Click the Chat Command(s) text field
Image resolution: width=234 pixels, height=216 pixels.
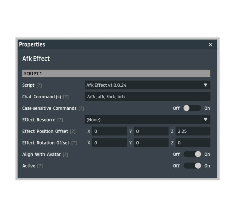click(147, 97)
